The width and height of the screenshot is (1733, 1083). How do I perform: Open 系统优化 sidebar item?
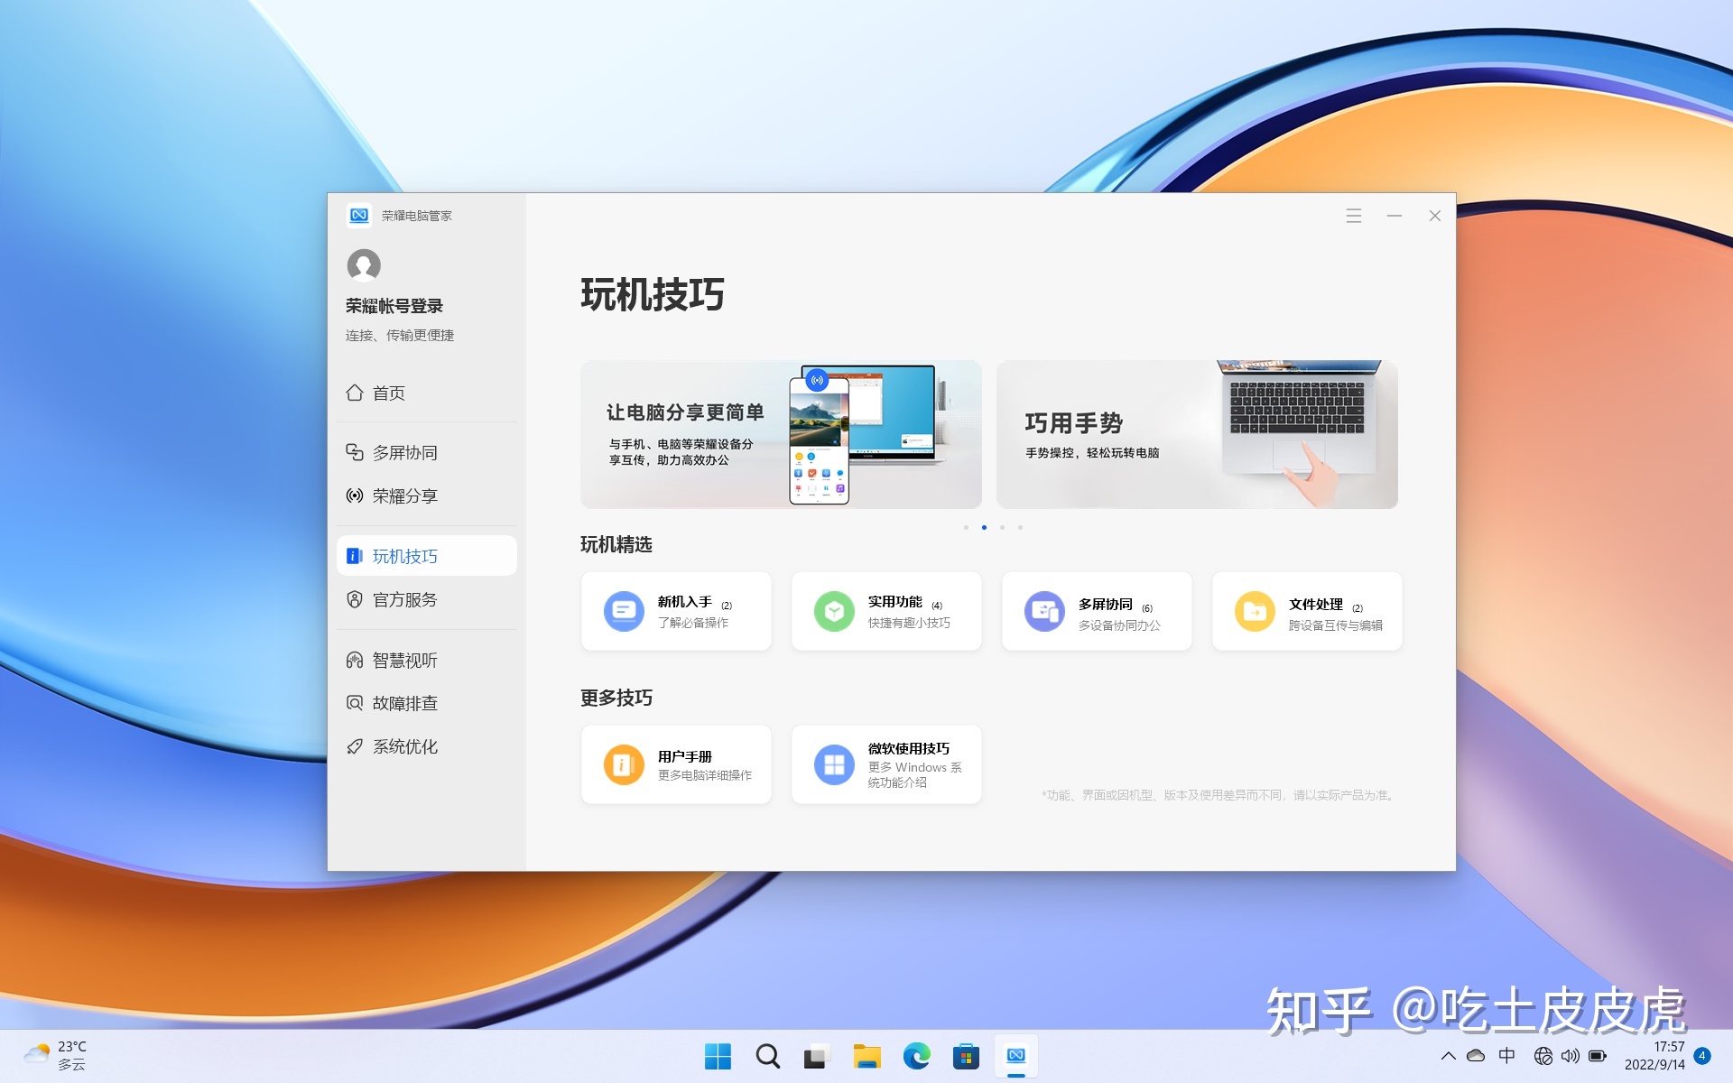click(426, 746)
